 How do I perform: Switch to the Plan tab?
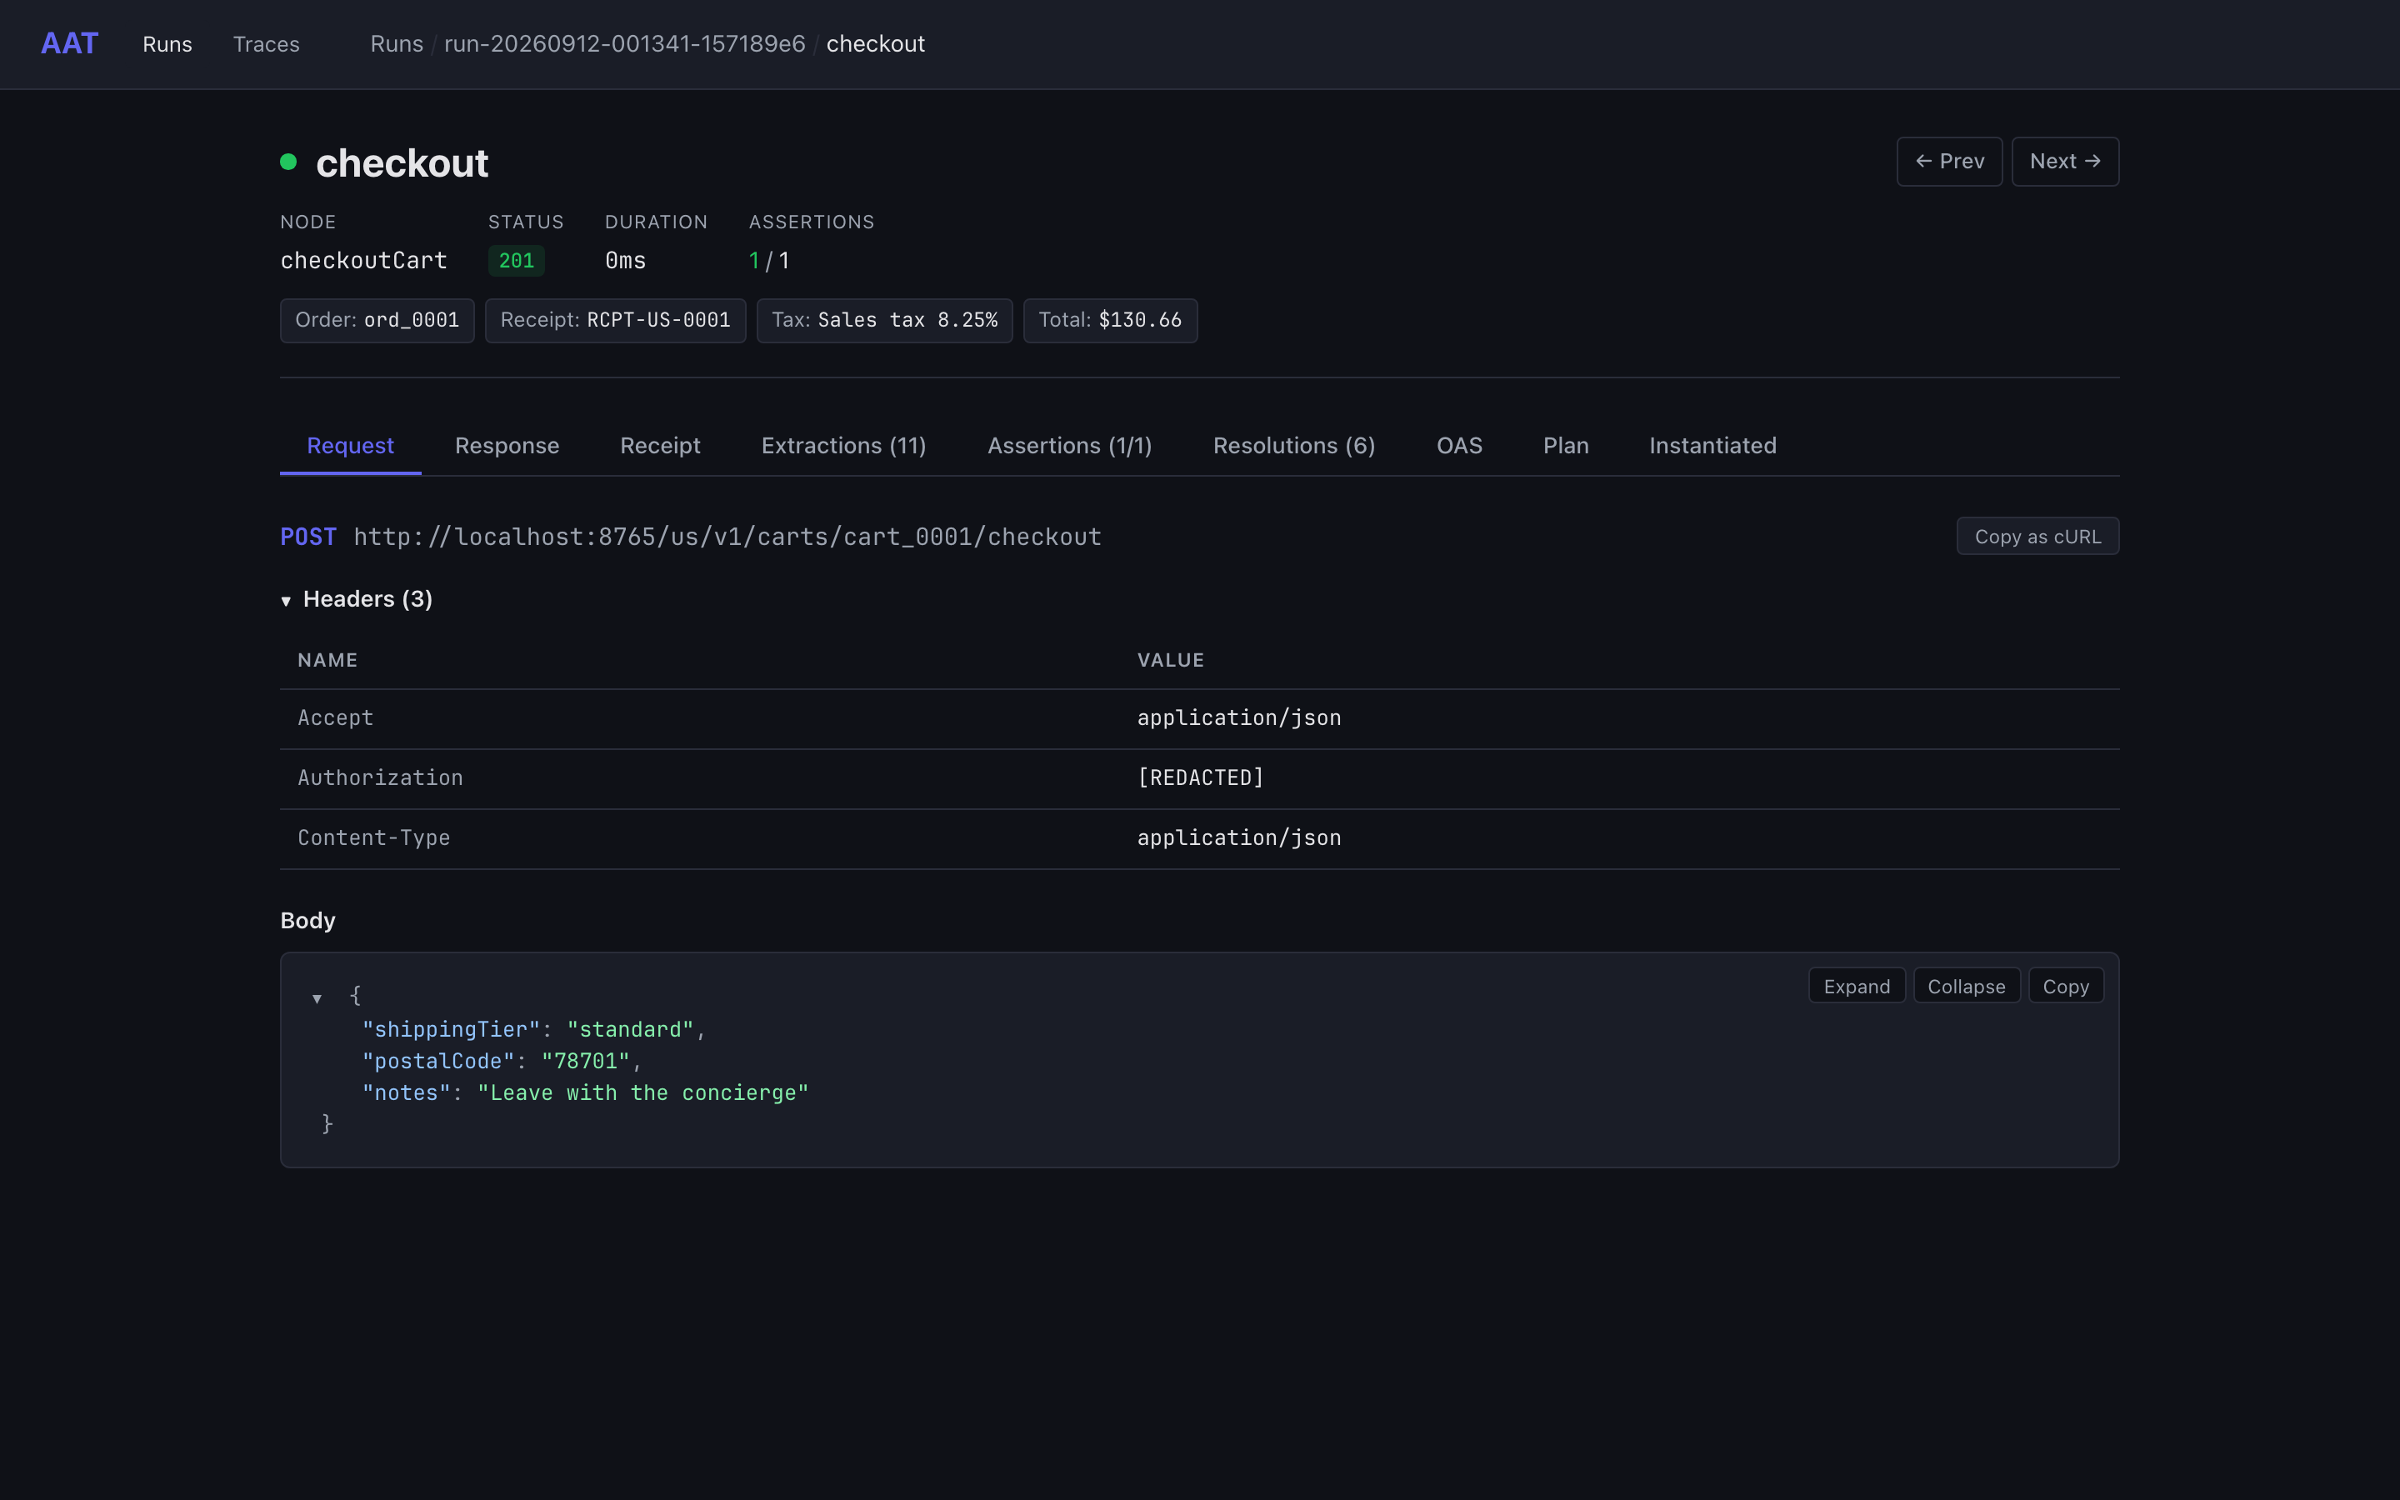pos(1565,447)
